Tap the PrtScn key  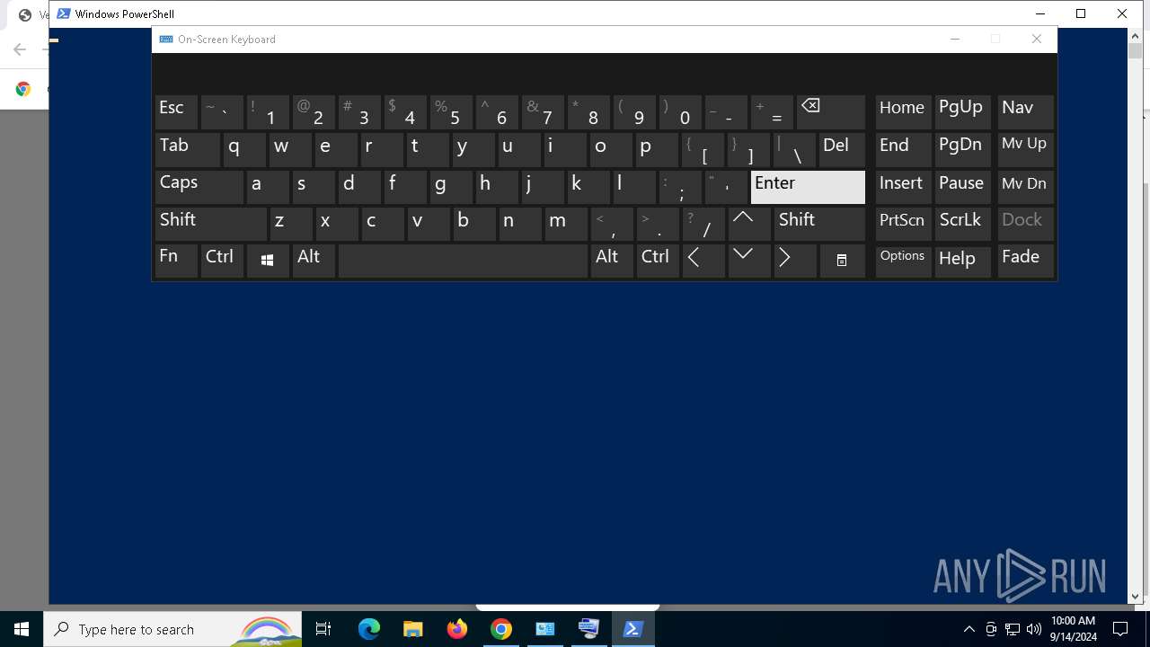pyautogui.click(x=903, y=224)
